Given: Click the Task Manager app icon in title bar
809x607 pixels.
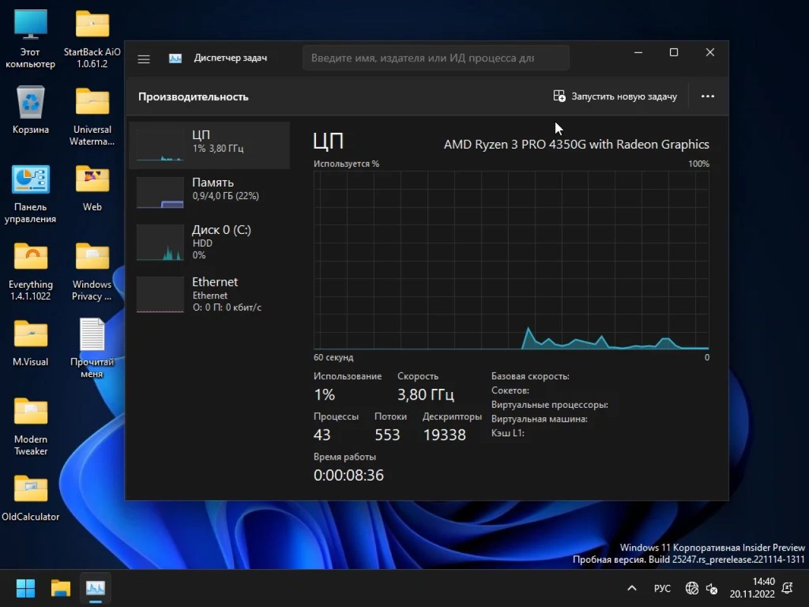Looking at the screenshot, I should point(175,58).
